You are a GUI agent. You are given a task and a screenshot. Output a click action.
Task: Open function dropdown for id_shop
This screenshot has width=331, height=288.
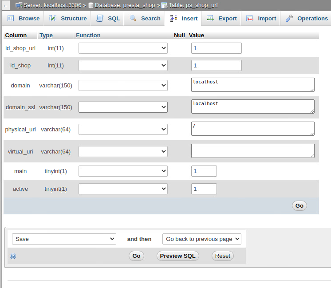tap(123, 66)
